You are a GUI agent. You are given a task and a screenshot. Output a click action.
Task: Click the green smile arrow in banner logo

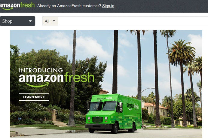[37, 85]
